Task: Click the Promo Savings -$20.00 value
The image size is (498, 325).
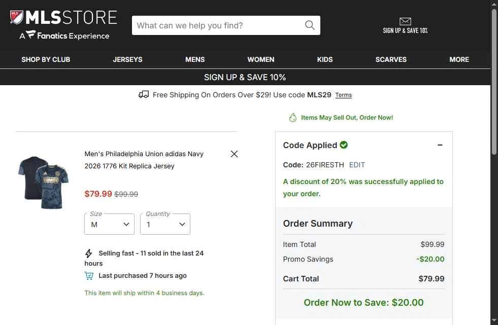Action: [430, 259]
